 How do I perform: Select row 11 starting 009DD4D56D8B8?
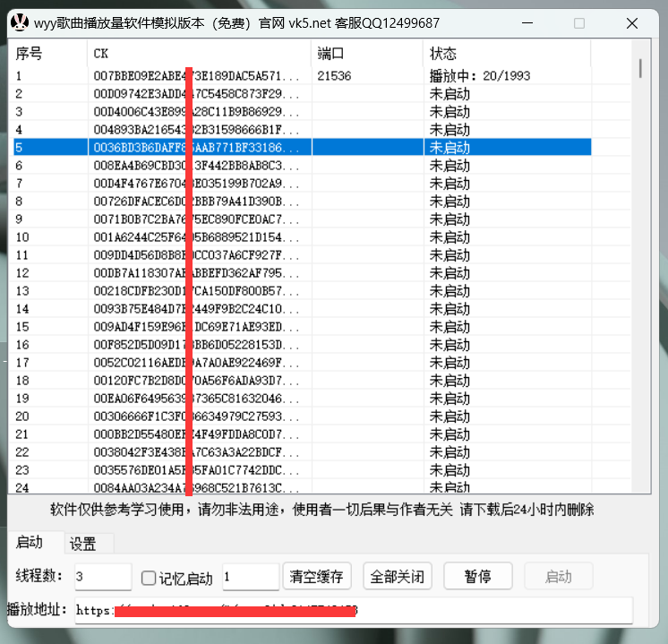point(302,254)
